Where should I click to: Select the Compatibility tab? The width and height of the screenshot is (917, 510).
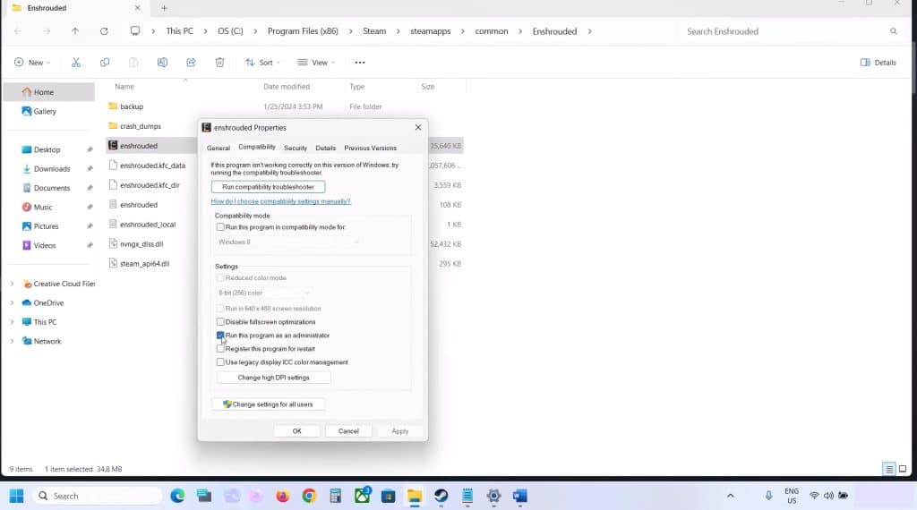[x=257, y=148]
